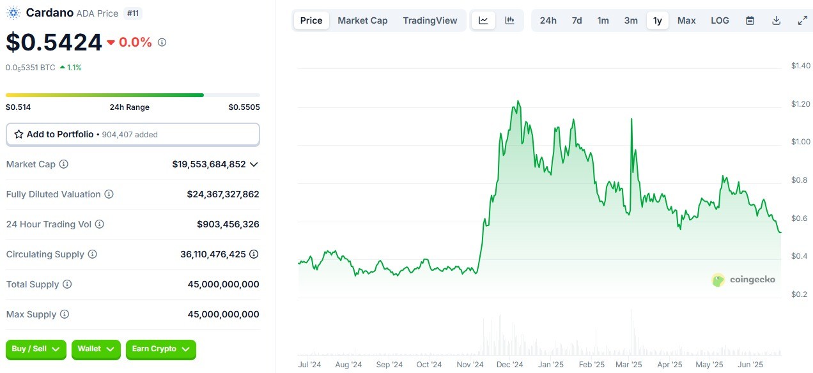This screenshot has height=373, width=813.
Task: Set chart range to 7d
Action: [577, 20]
